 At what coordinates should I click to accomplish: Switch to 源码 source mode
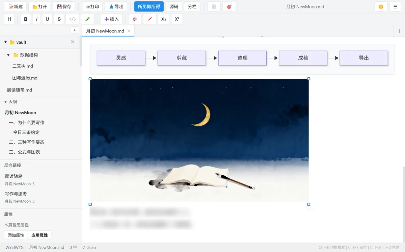[174, 6]
